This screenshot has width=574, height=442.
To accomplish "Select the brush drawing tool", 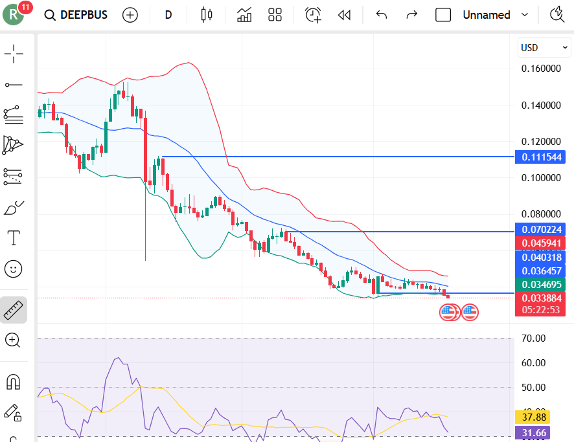I will 14,207.
